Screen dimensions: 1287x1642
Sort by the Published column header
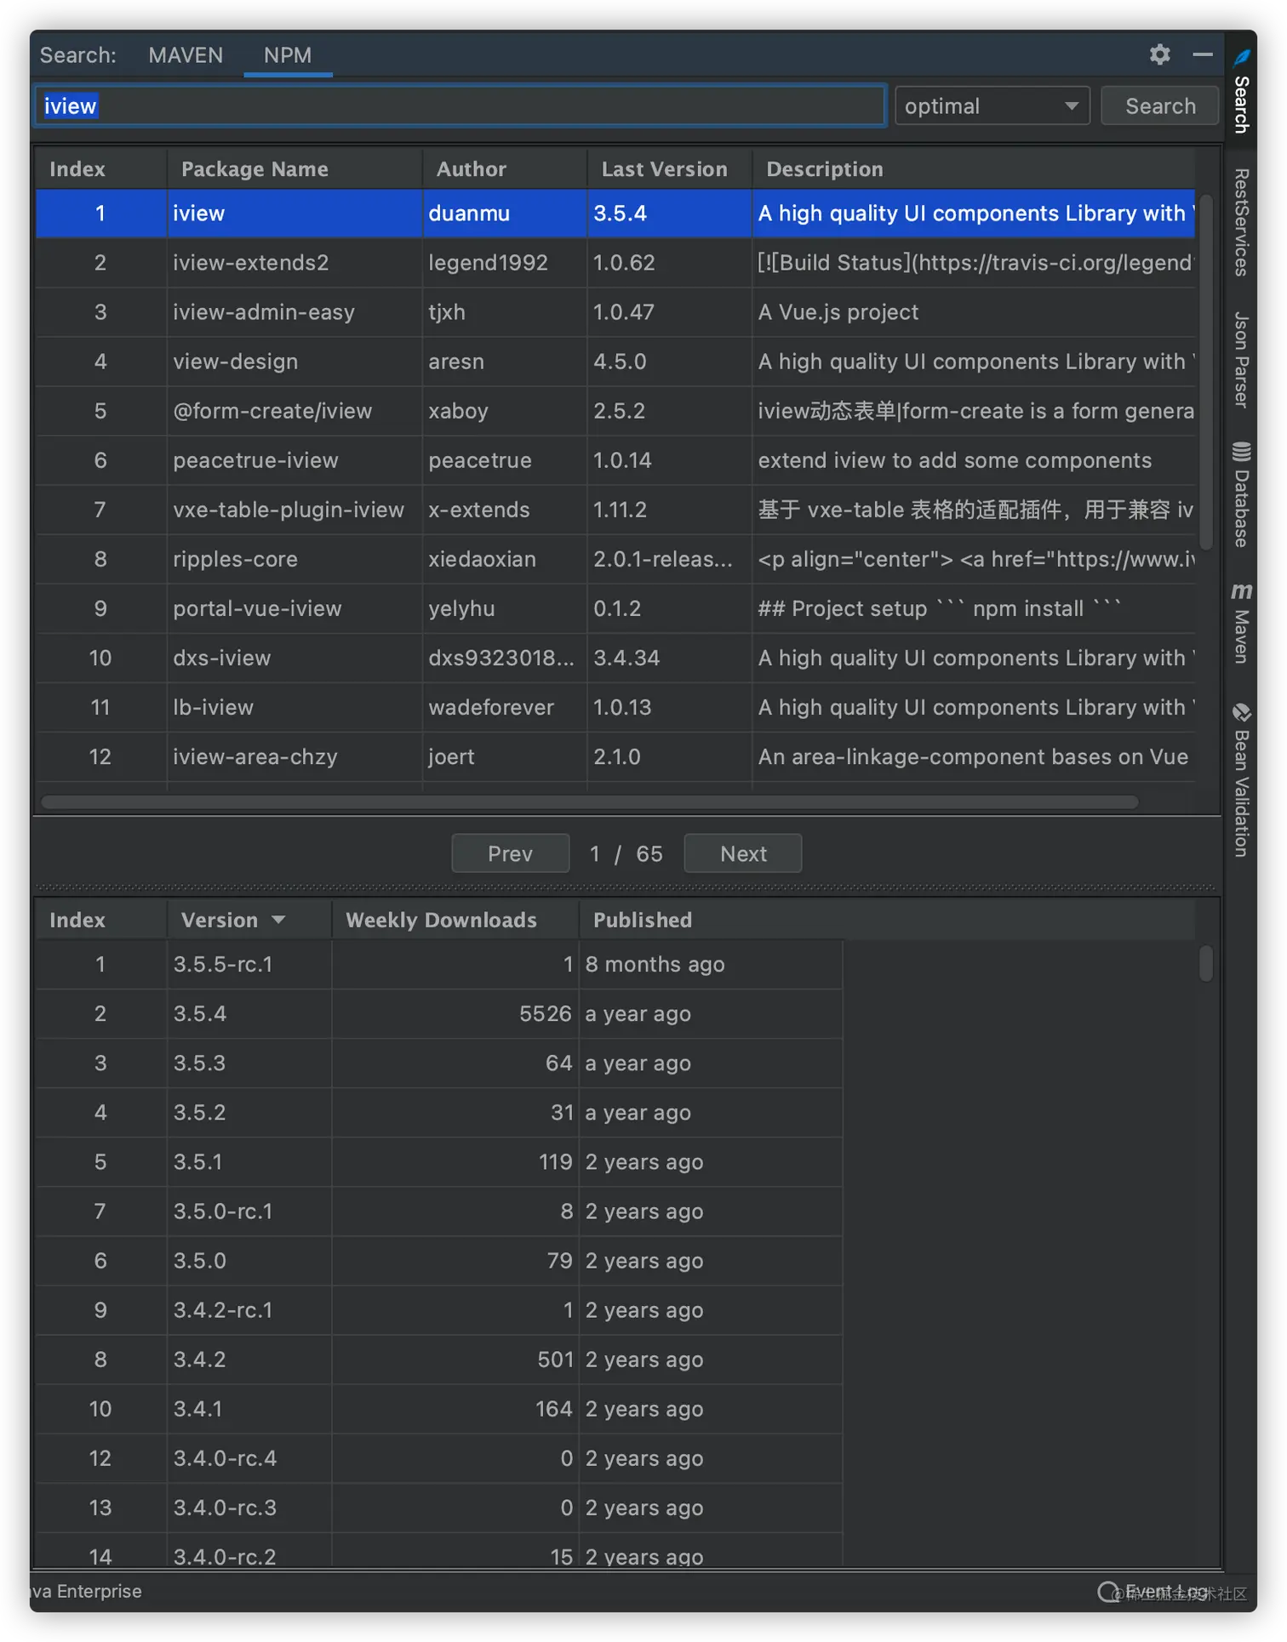[711, 920]
